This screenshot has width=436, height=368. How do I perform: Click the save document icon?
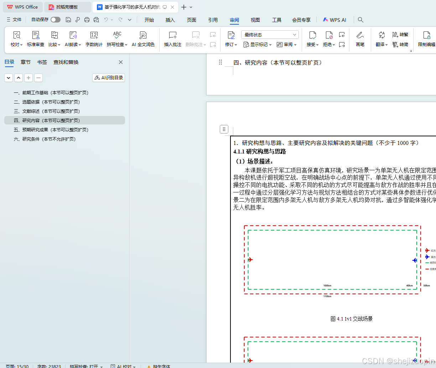pos(68,20)
